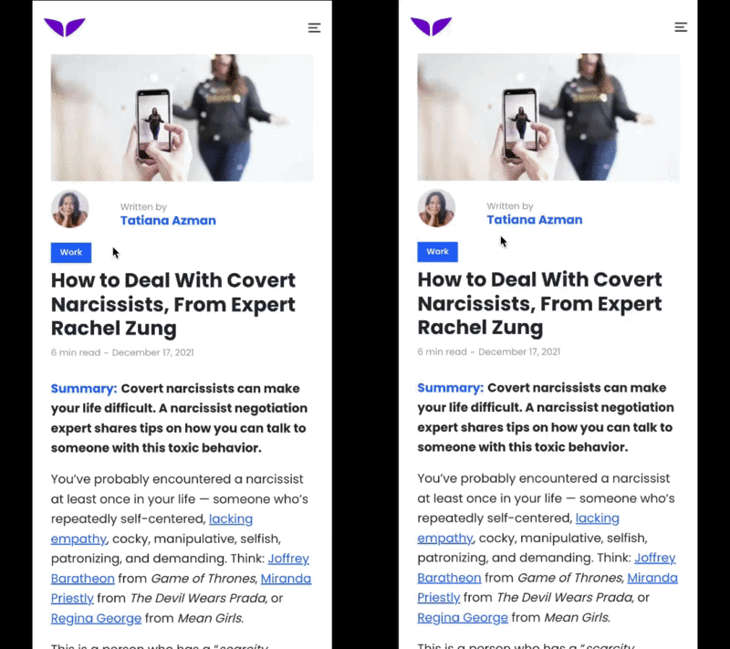Open hamburger menu in left phone view

point(314,28)
